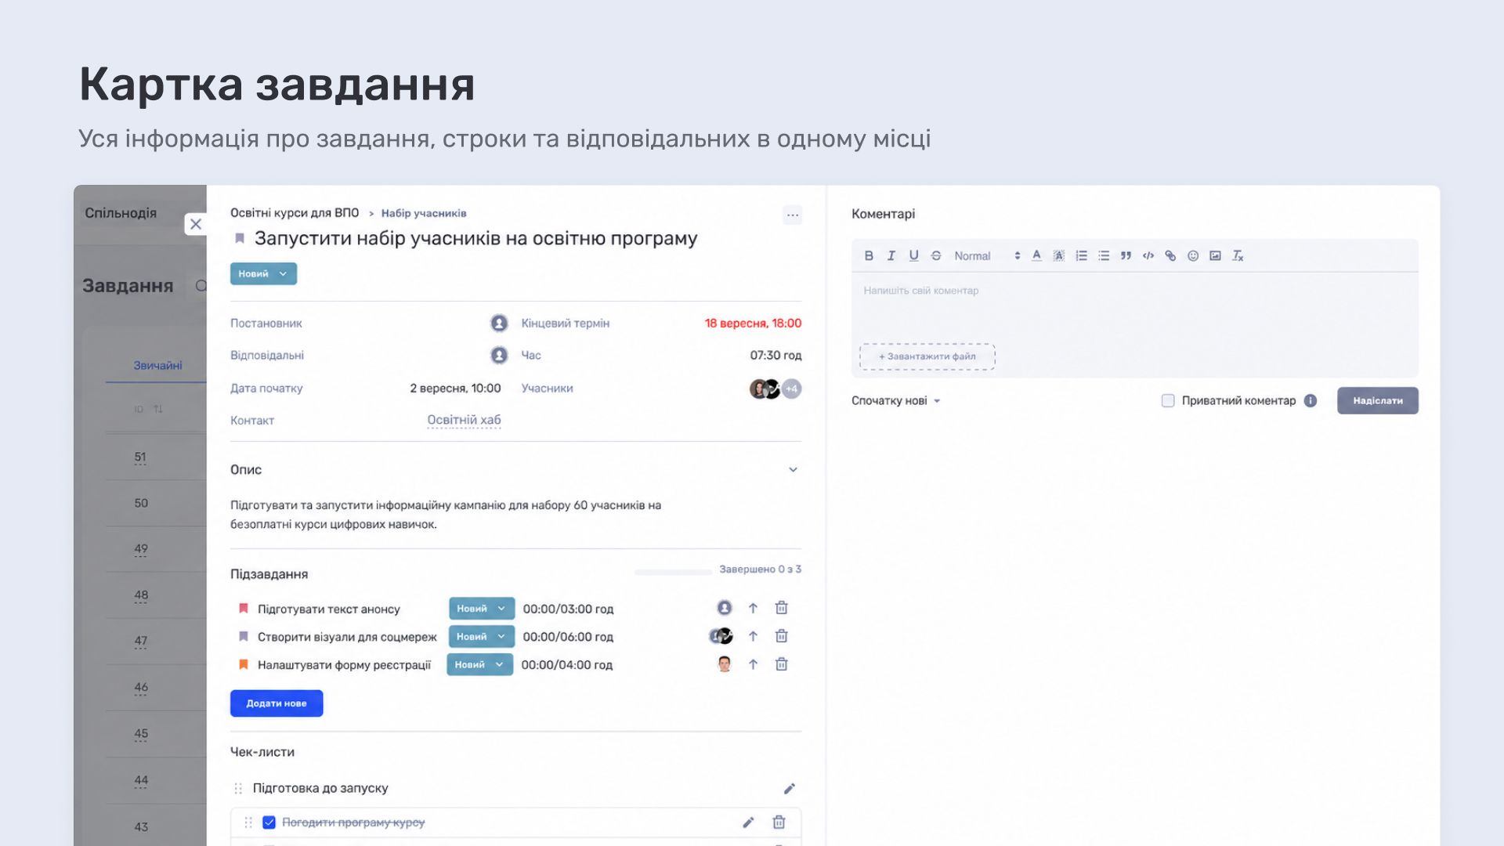This screenshot has height=846, width=1504.
Task: Insert link in comment editor
Action: point(1170,255)
